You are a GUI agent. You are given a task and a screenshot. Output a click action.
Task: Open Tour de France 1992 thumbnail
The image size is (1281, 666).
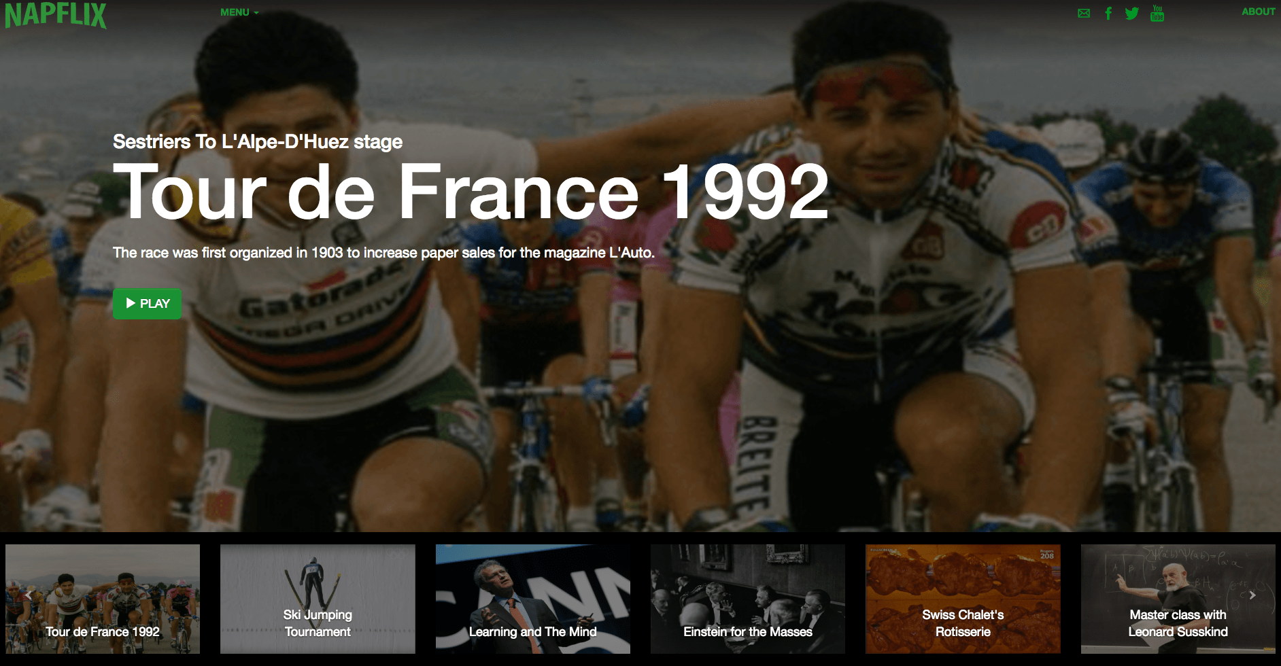(103, 599)
